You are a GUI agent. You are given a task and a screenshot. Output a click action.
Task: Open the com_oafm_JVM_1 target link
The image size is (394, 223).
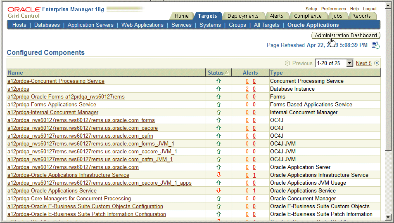pos(90,159)
